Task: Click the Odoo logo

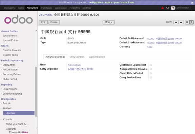Action: 19,19
